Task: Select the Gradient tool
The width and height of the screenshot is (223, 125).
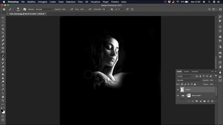Action: tap(3, 70)
